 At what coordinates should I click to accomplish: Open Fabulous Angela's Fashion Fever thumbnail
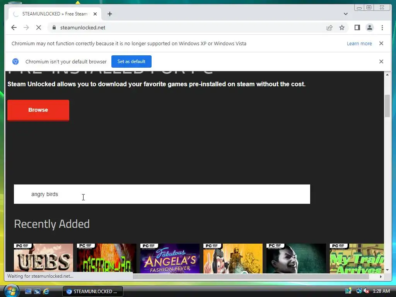[x=170, y=258]
